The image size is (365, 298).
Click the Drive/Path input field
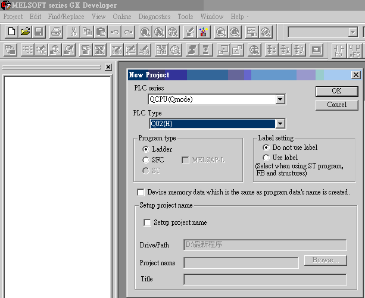tap(265, 245)
